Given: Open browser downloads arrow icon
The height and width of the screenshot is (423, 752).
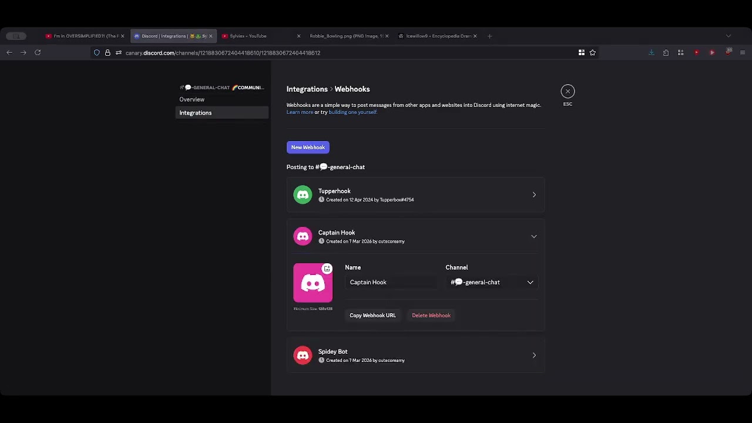Looking at the screenshot, I should [x=652, y=53].
